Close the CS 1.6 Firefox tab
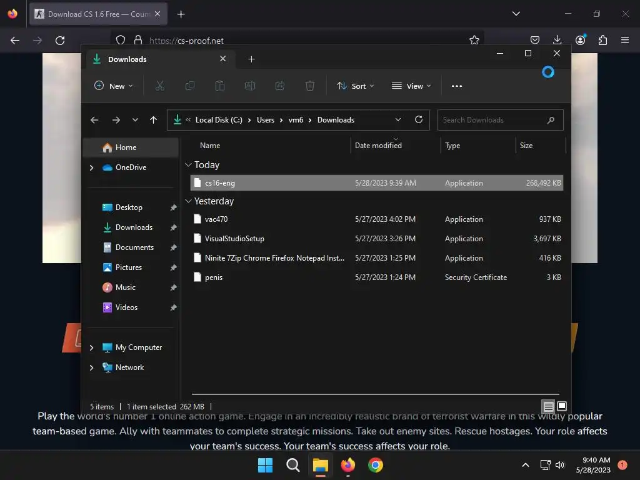This screenshot has width=640, height=480. 157,14
